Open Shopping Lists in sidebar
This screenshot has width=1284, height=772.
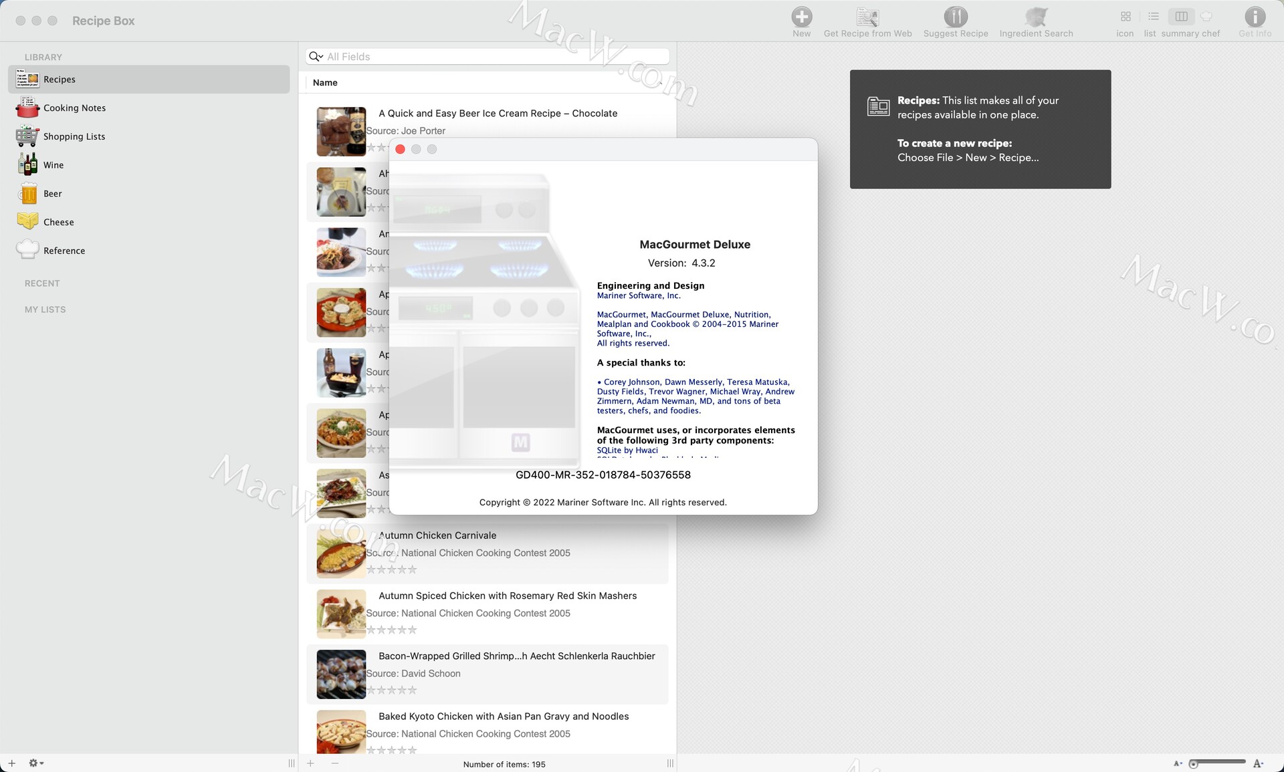click(148, 136)
